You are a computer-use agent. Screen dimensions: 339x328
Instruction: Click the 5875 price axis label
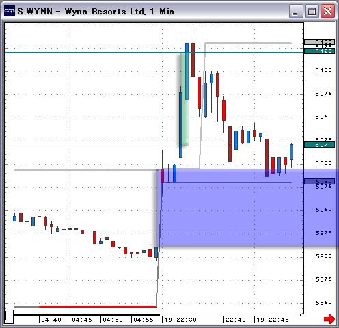[x=324, y=279]
